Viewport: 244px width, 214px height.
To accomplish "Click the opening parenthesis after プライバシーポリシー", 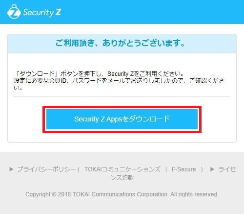I will pyautogui.click(x=79, y=169).
